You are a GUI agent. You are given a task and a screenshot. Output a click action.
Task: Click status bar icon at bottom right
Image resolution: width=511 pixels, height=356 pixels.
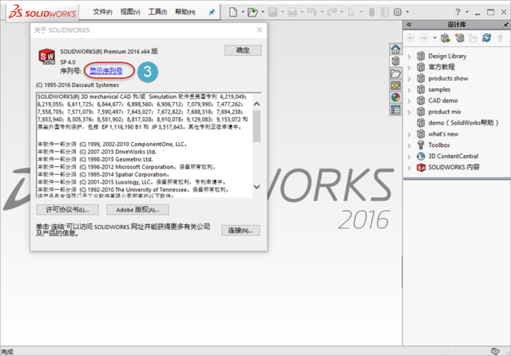[495, 351]
